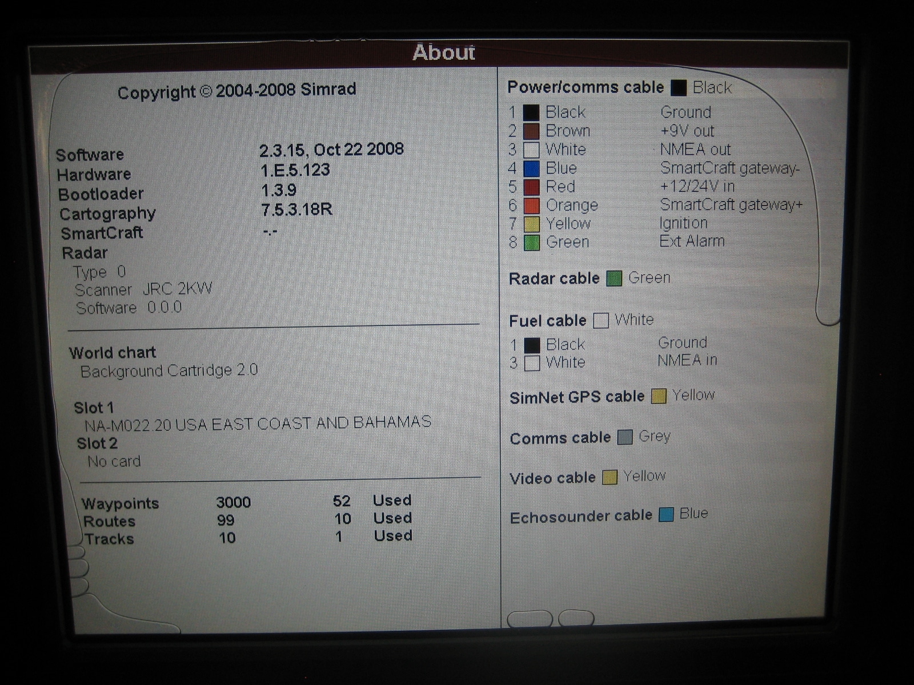Screen dimensions: 914x685
Task: Click the SmartCraft label
Action: (102, 233)
